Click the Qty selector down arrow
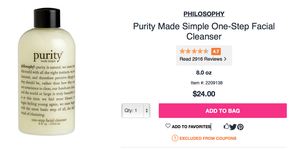Viewport: 300px width, 149px height. (147, 113)
